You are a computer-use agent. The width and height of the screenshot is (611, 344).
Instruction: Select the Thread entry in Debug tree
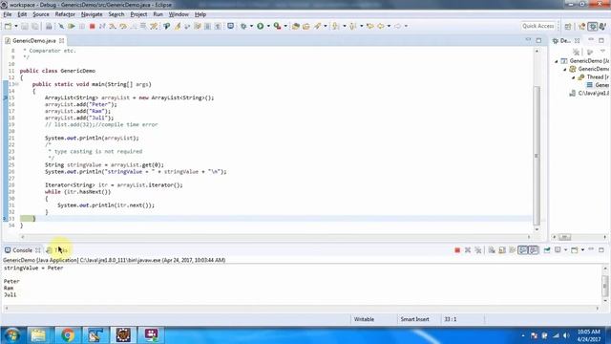click(594, 77)
